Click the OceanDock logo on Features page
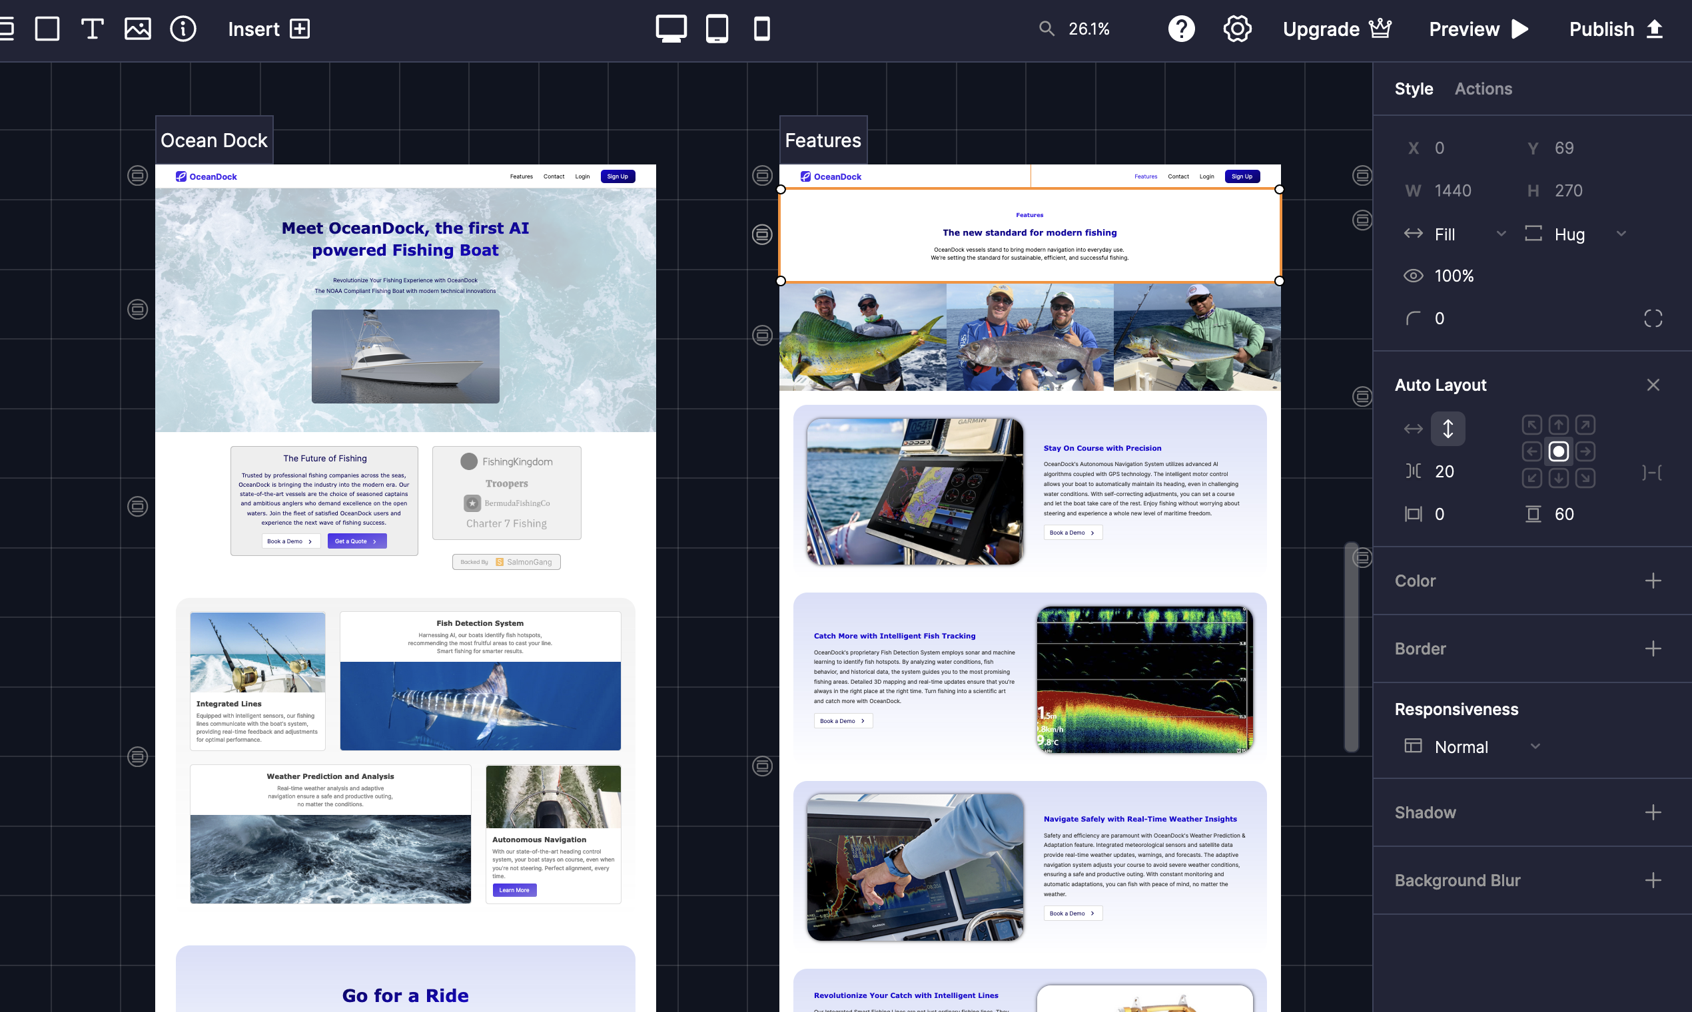 coord(830,176)
